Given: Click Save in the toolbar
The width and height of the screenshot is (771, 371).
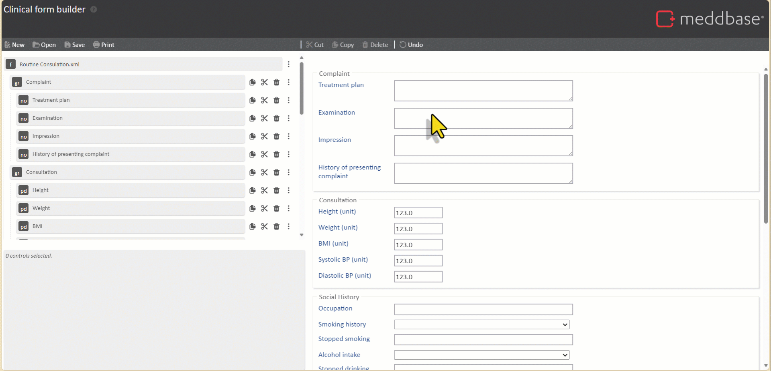Looking at the screenshot, I should [75, 45].
